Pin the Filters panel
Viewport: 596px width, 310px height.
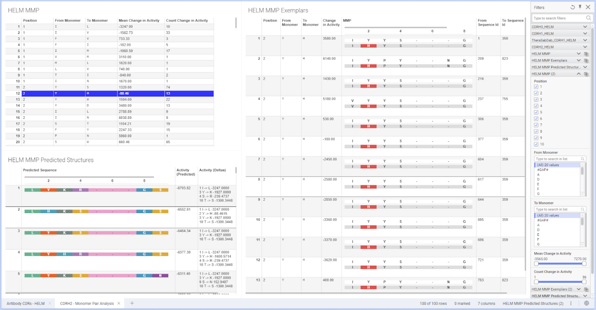tap(580, 7)
